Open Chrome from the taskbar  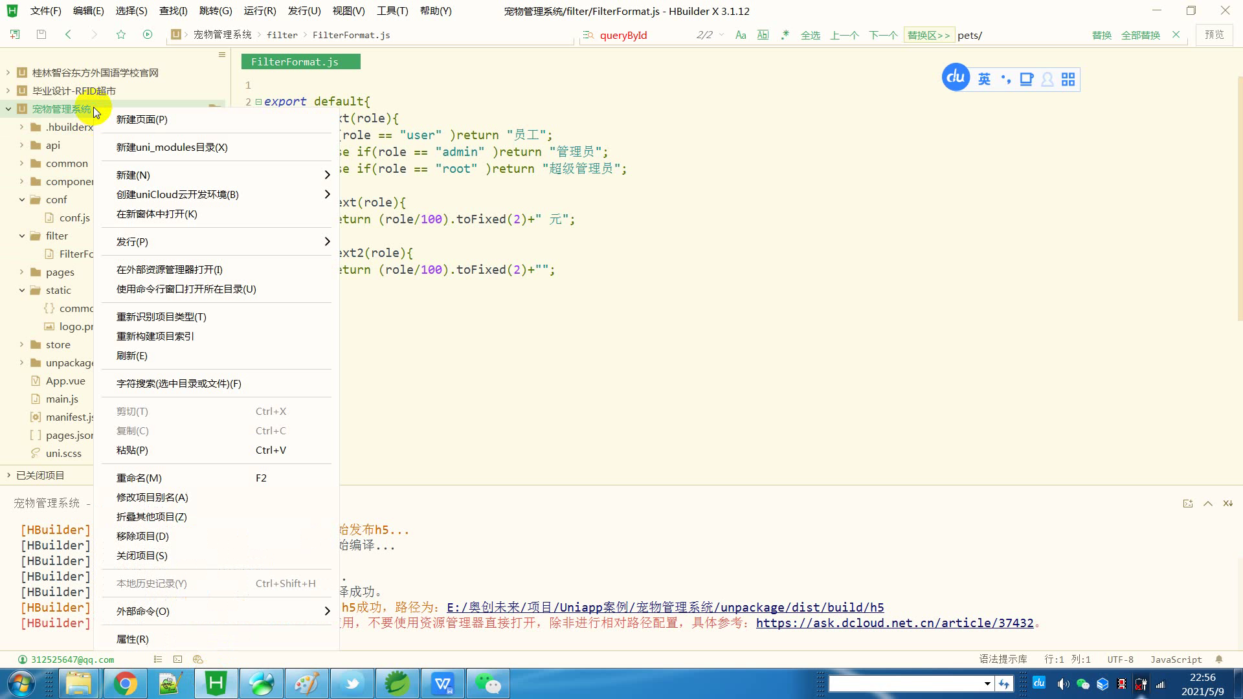125,683
